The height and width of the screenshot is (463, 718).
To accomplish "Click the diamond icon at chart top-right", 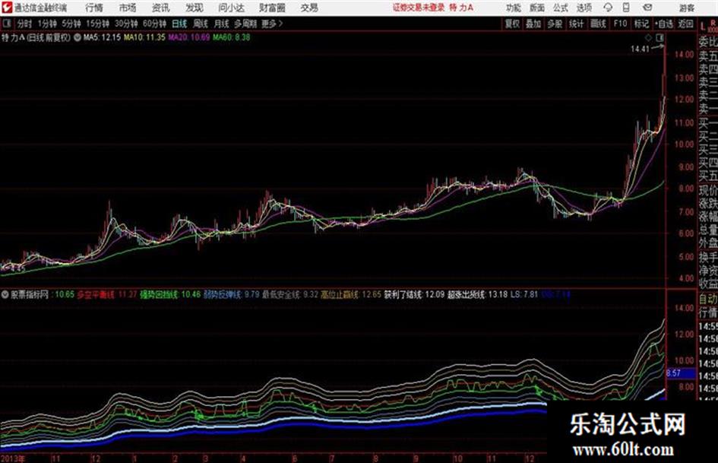I will pos(648,37).
